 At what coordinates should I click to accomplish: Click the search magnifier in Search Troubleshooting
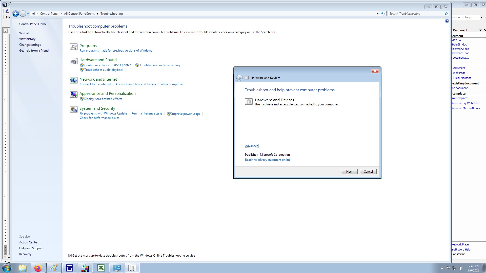[x=446, y=14]
